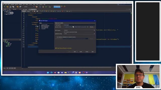Screen dimensions: 161x90
Task: Click the magnifier taskbar icon
Action: pyautogui.click(x=73, y=72)
